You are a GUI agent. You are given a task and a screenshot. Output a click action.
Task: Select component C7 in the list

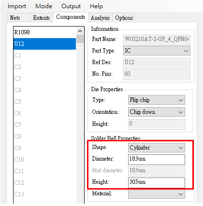45,125
